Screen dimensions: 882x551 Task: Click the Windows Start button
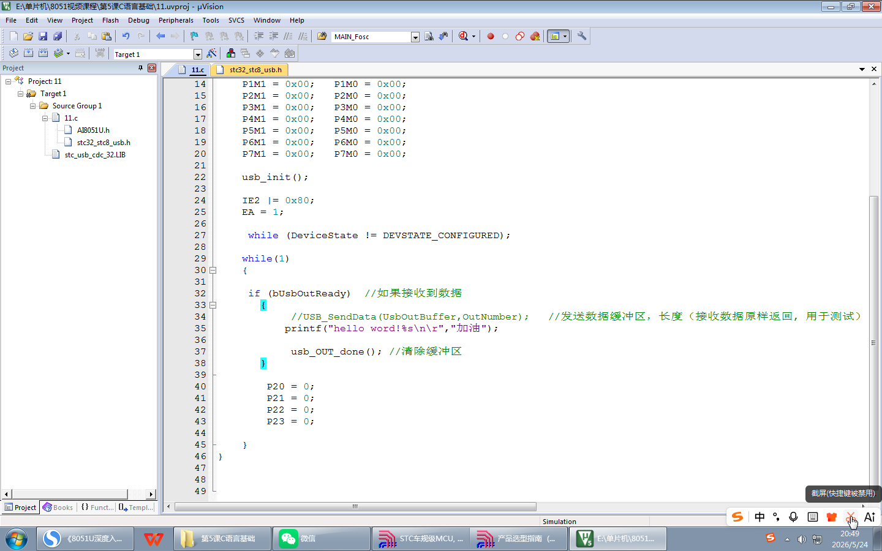[x=17, y=539]
